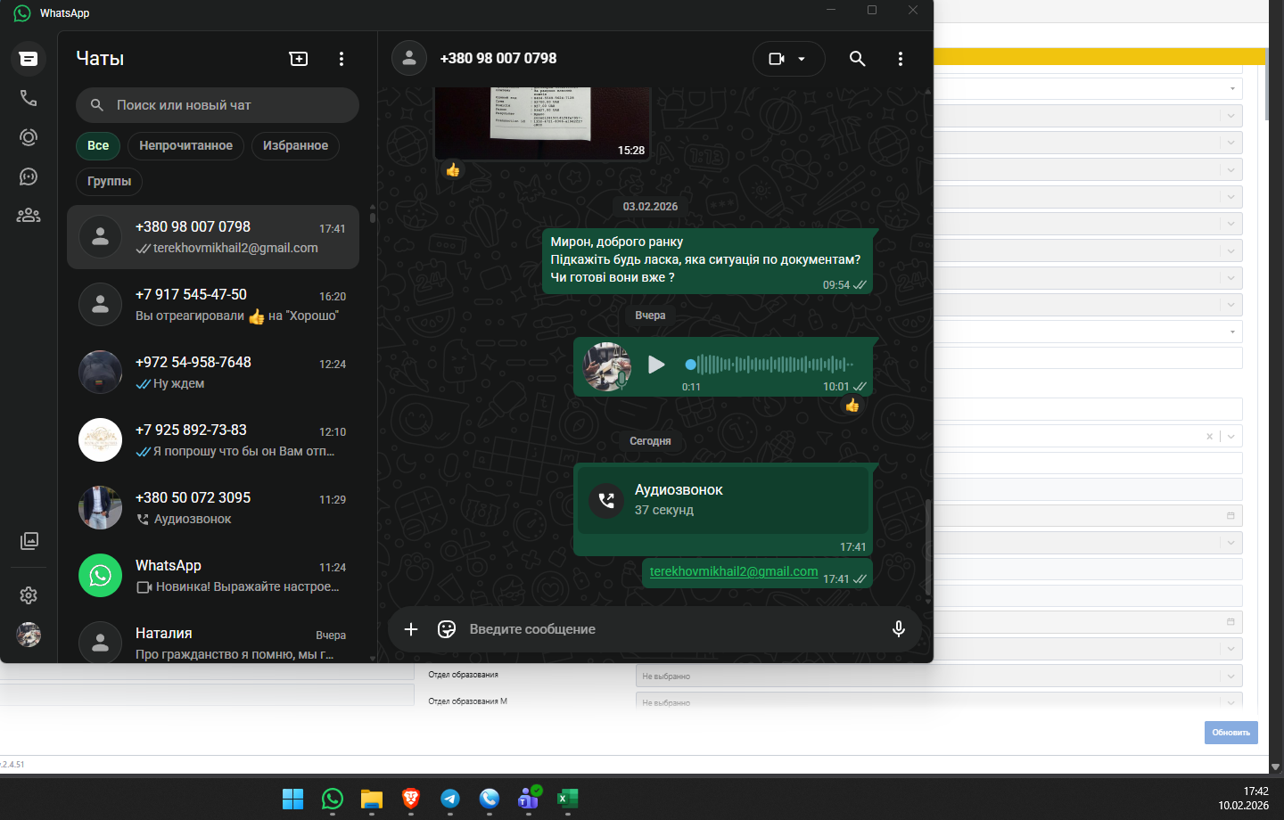The image size is (1284, 820).
Task: Click the thumbs-up reaction under the photo
Action: tap(453, 170)
